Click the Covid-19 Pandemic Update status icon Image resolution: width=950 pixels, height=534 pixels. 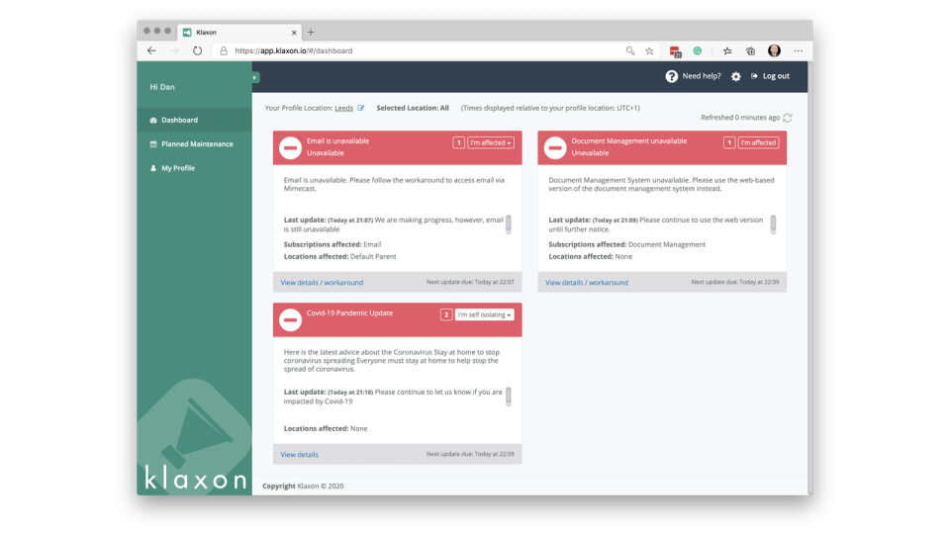(290, 319)
